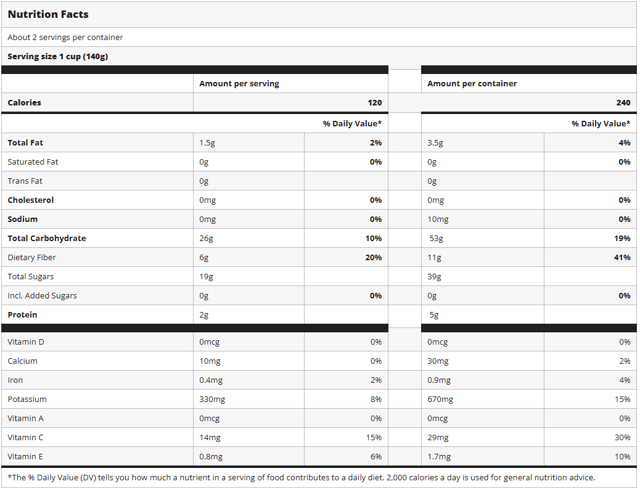Image resolution: width=640 pixels, height=492 pixels.
Task: Select the Iron 0.4mg value
Action: 210,380
